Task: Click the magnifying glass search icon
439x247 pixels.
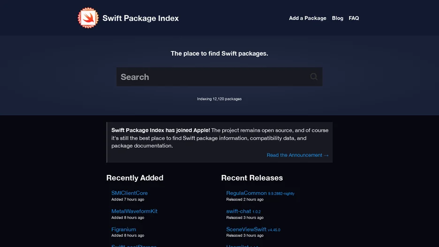Action: (314, 77)
